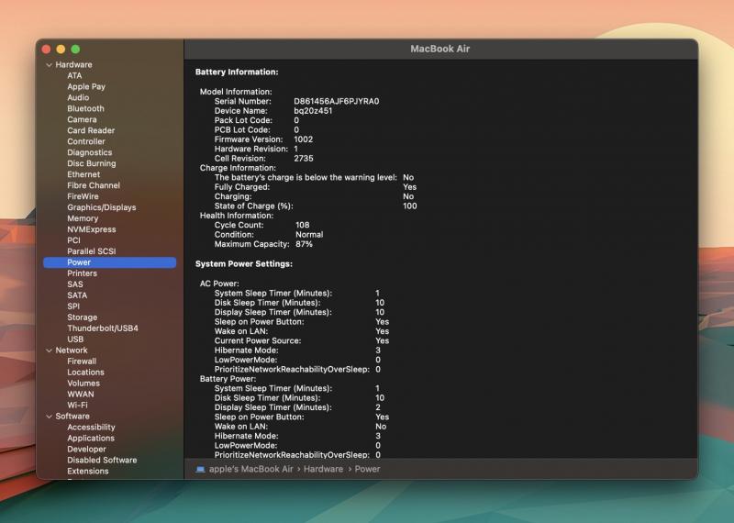The height and width of the screenshot is (523, 734).
Task: Select Disabled Software entry
Action: point(102,461)
